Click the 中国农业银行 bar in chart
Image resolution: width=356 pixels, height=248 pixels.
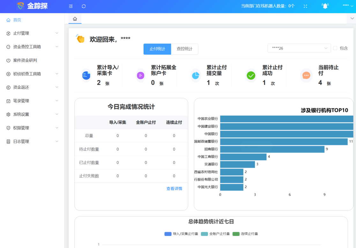coord(286,119)
